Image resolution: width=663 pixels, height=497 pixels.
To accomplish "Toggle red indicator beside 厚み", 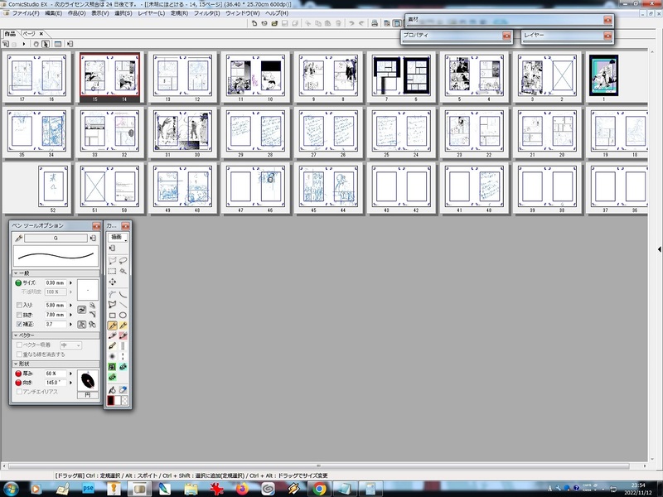I will pyautogui.click(x=18, y=374).
